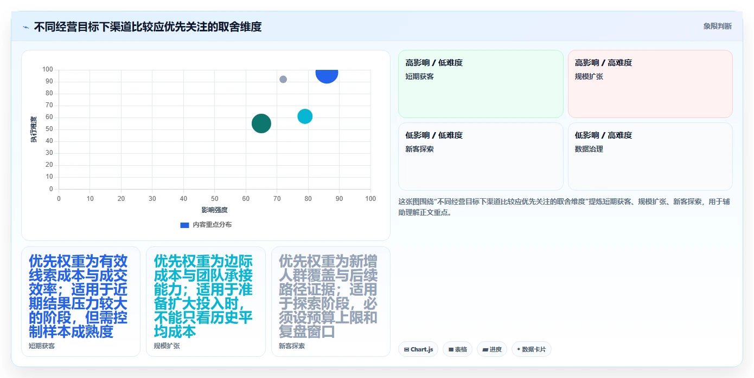Select the 低影响 / 高难度 quadrant card
The height and width of the screenshot is (378, 754).
coord(650,157)
